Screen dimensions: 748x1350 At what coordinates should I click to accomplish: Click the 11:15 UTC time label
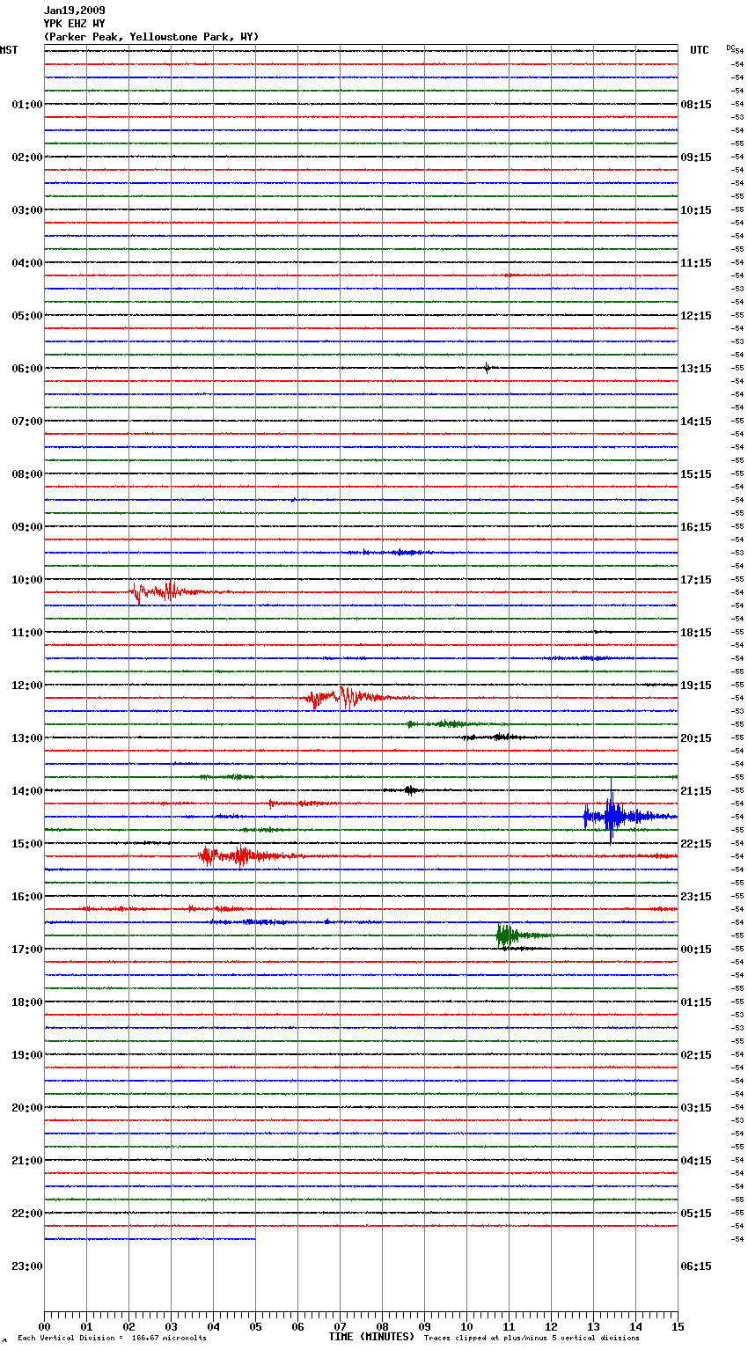696,263
